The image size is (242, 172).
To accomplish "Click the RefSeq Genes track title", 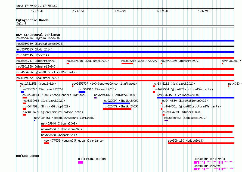I will click(27, 156).
